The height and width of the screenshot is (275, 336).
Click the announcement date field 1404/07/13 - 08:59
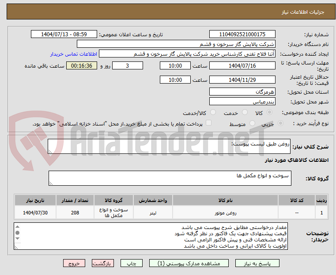coord(64,34)
